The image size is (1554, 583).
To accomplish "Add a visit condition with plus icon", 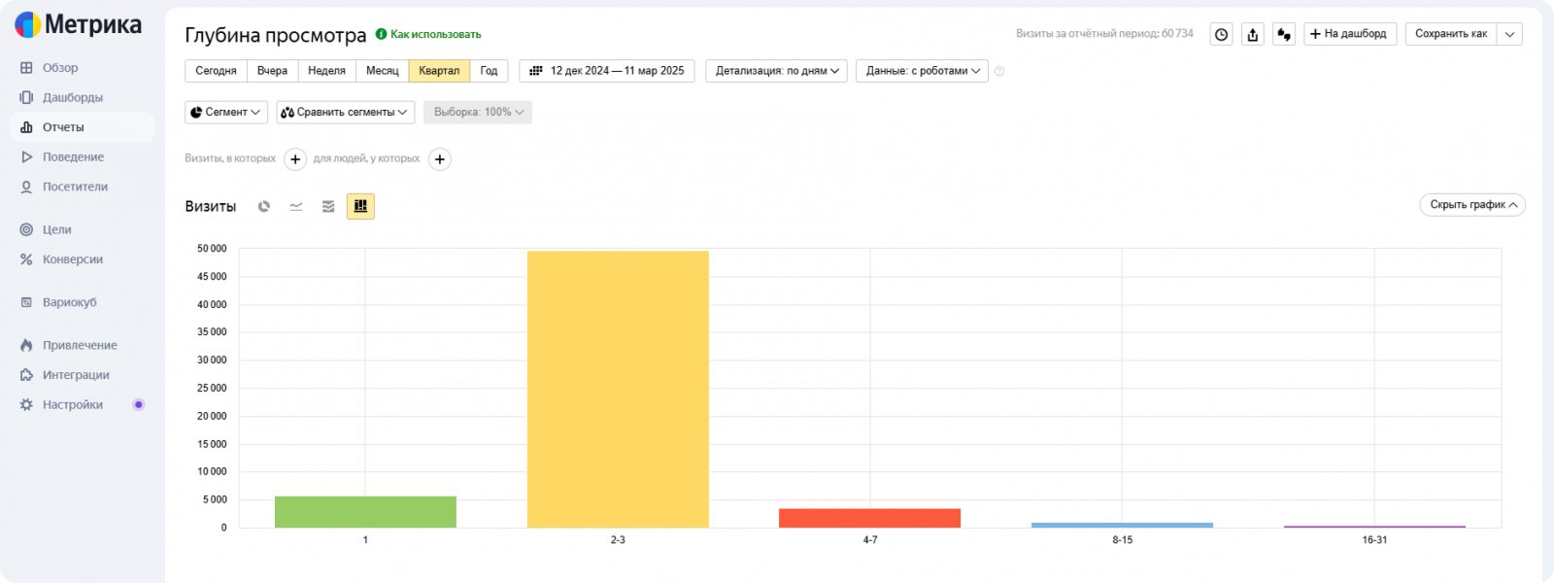I will tap(295, 159).
